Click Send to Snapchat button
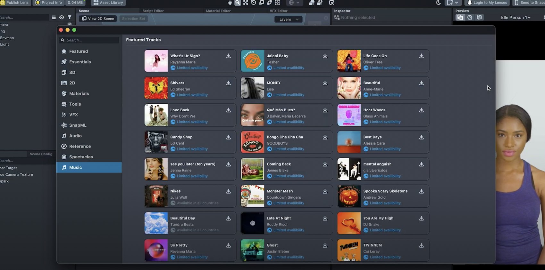The width and height of the screenshot is (545, 270). 529,3
